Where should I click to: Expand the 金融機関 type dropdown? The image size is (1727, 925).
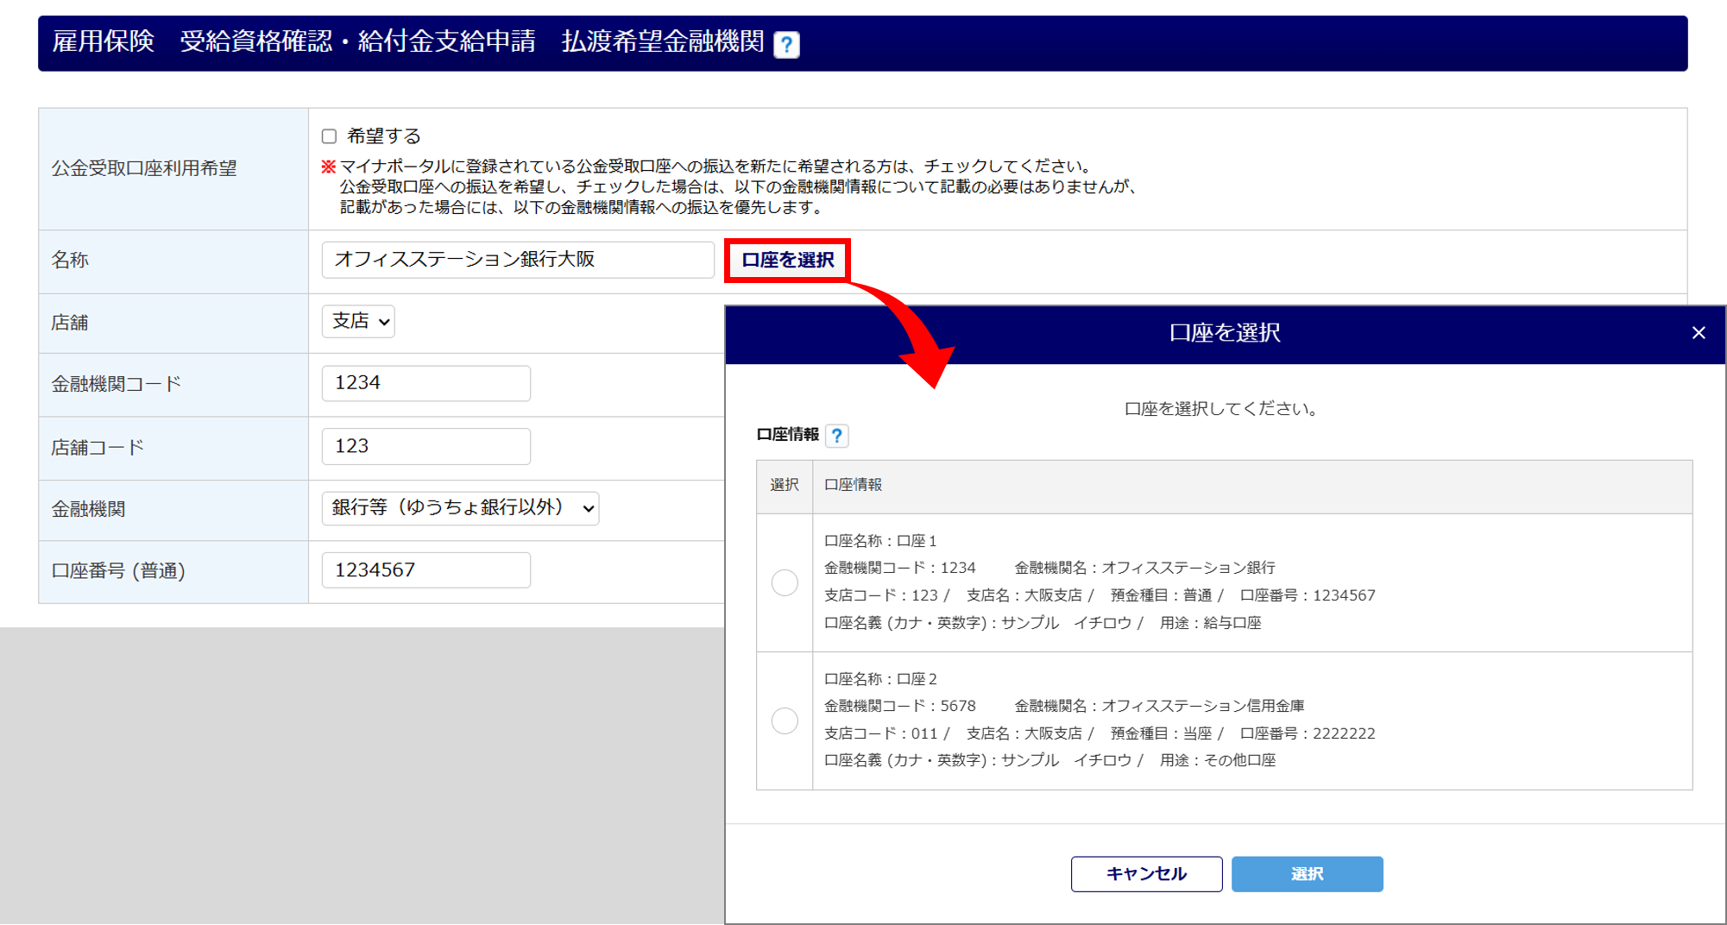460,508
